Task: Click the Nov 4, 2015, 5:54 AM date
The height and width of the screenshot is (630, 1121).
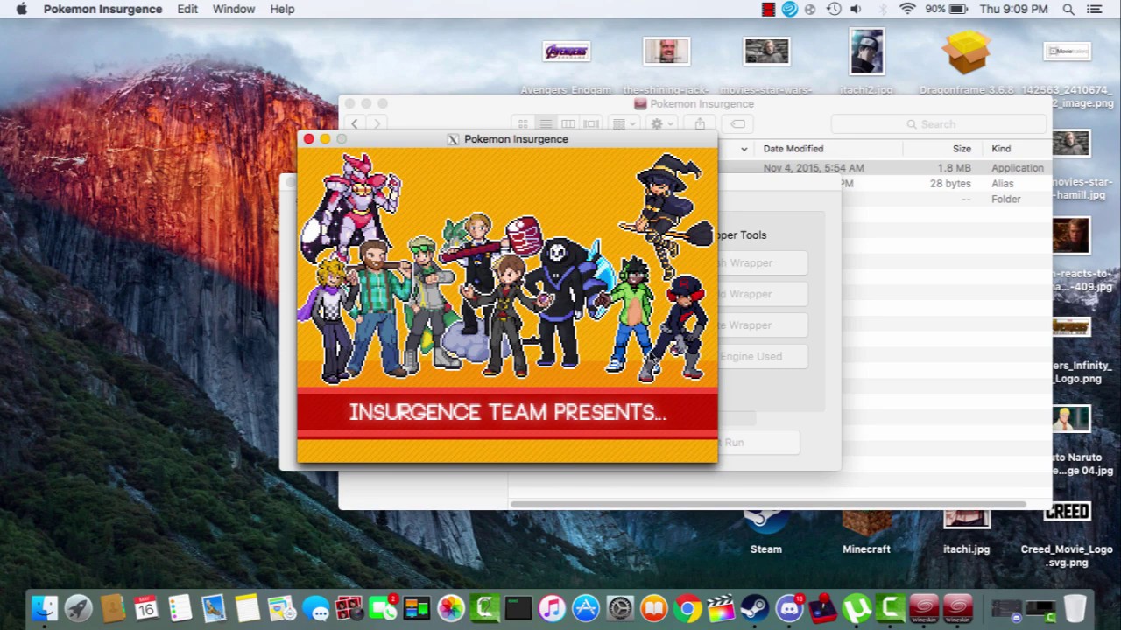Action: pyautogui.click(x=814, y=168)
